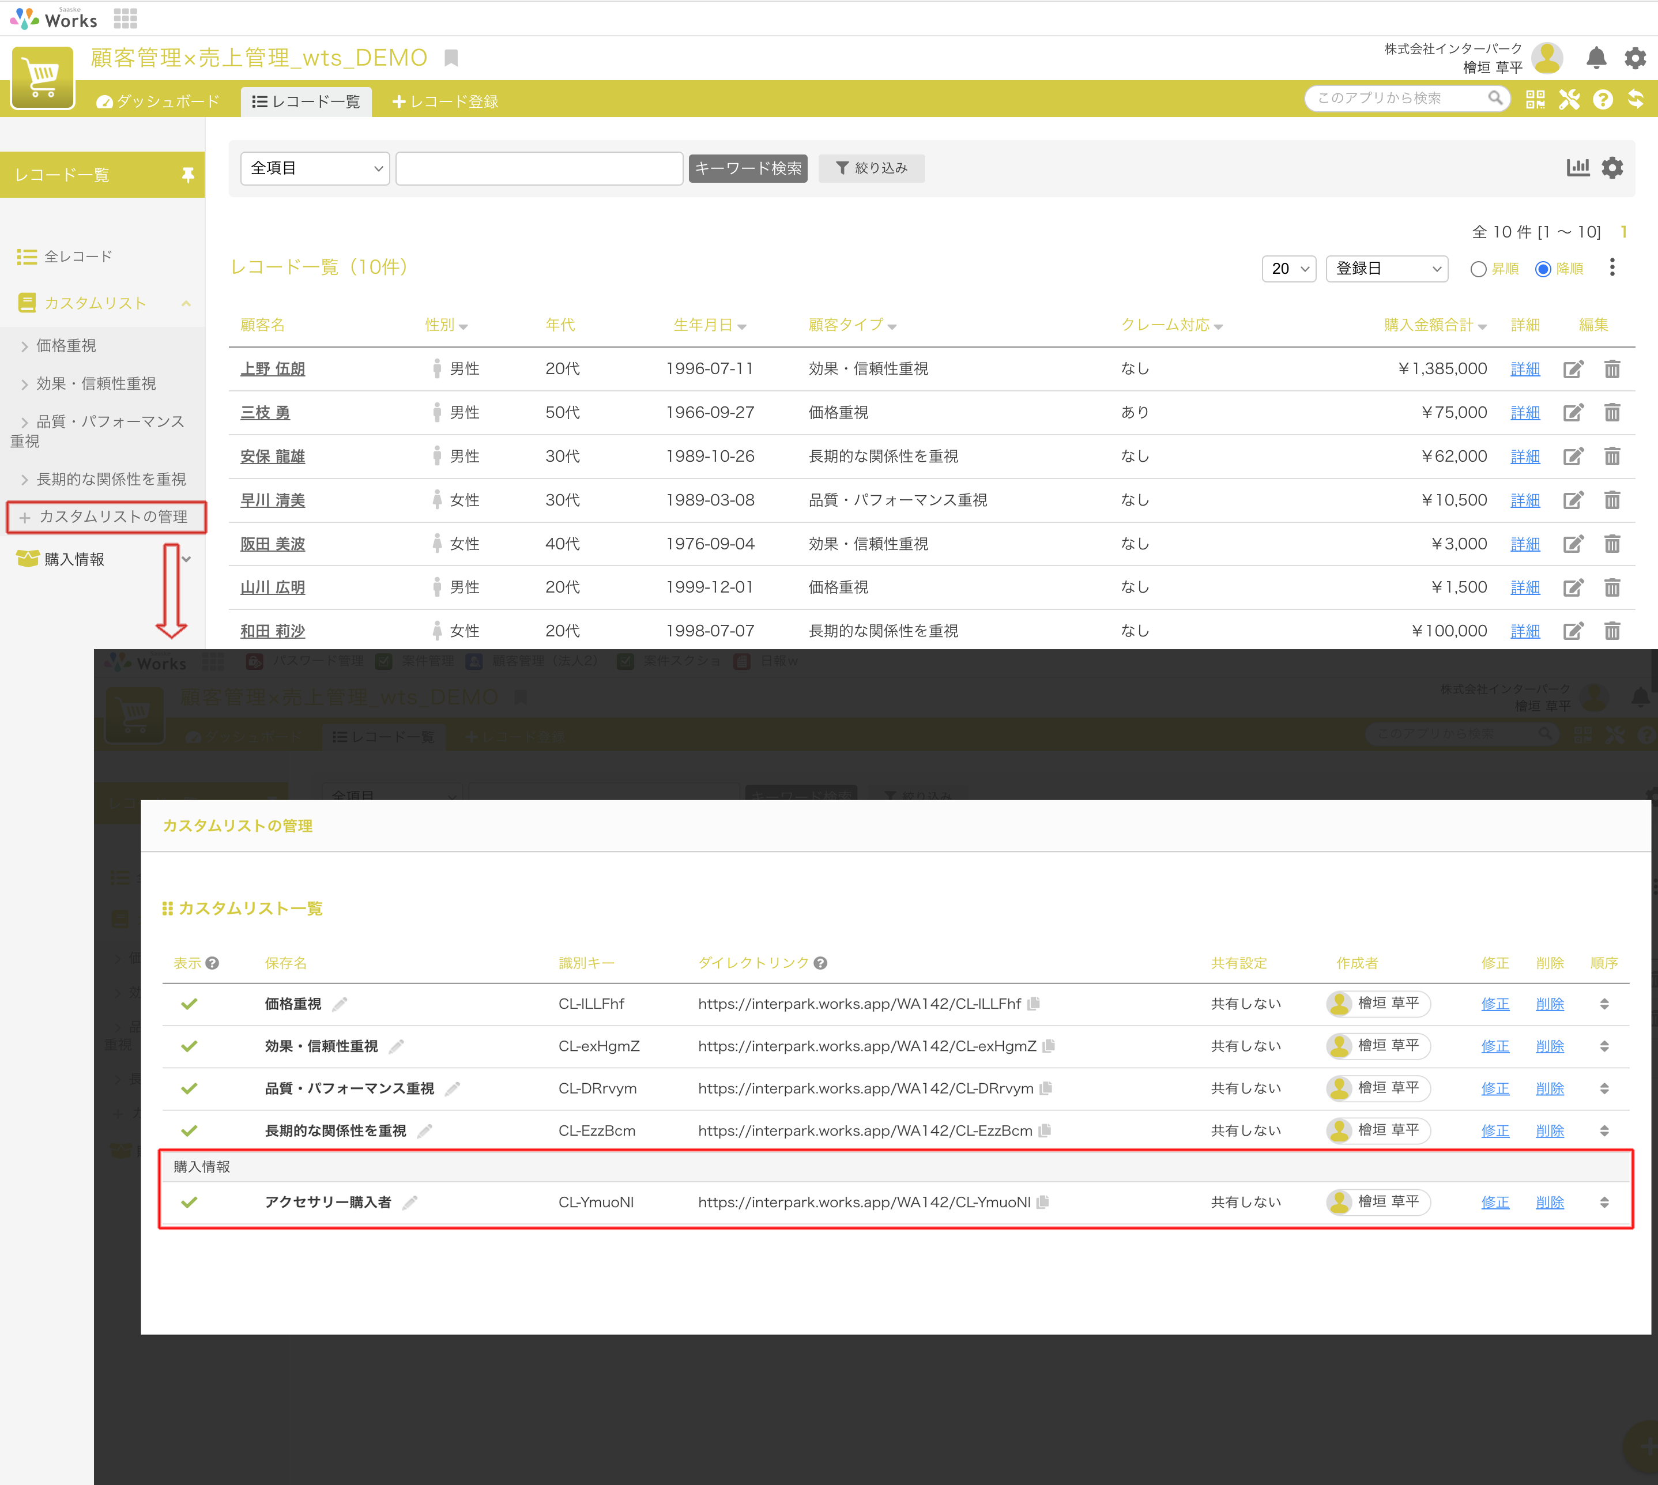Open the chart graph icon in filter bar

(x=1578, y=167)
